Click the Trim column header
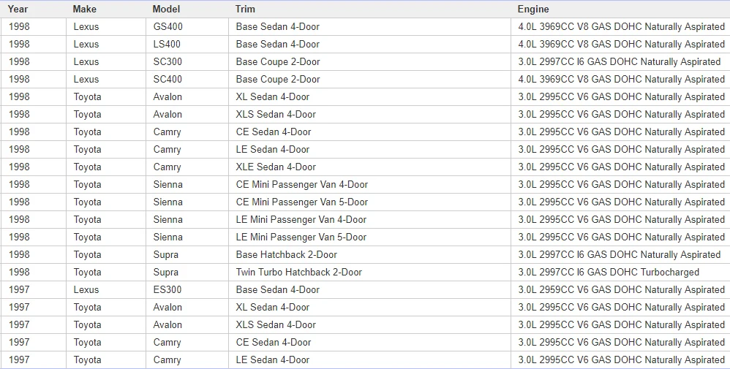This screenshot has height=369, width=730. coord(369,9)
